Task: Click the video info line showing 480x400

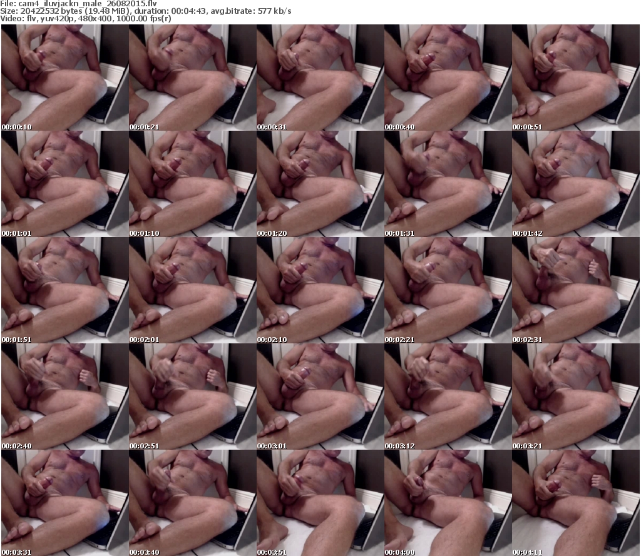Action: 86,19
